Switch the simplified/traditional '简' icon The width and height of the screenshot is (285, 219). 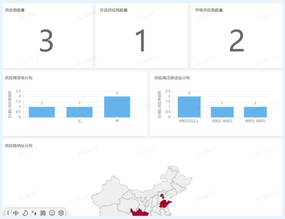(43, 213)
